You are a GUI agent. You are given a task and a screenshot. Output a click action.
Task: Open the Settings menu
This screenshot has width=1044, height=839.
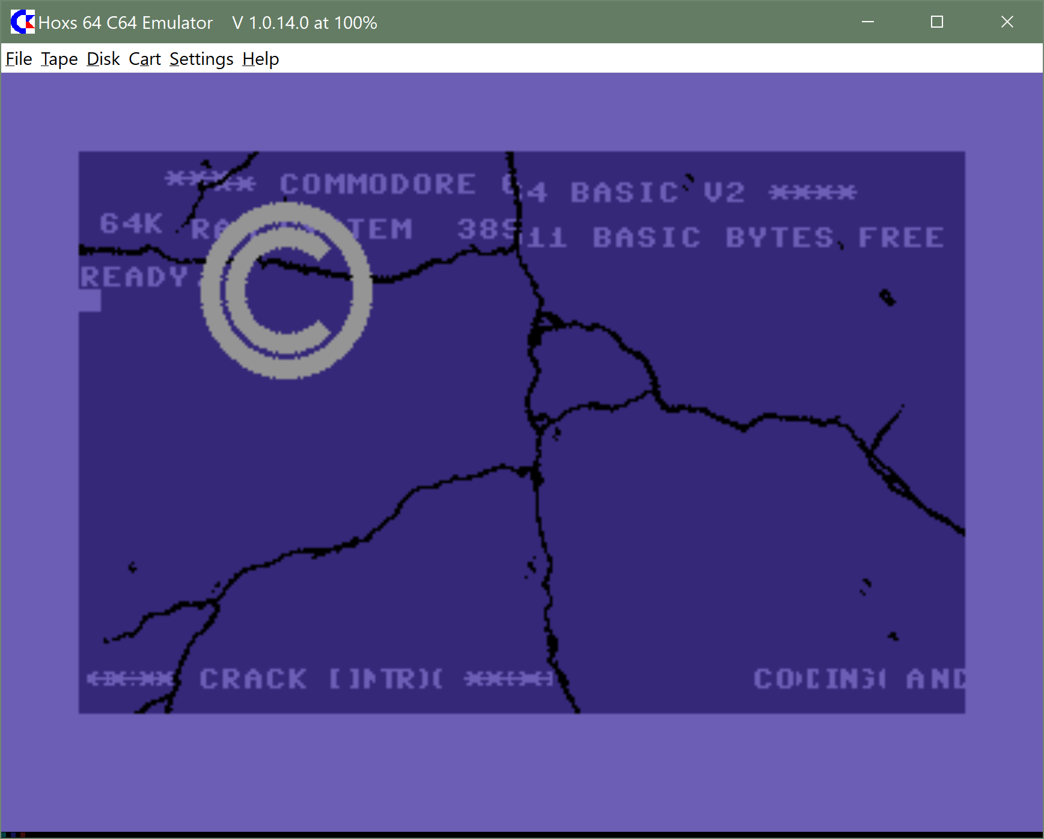click(201, 59)
